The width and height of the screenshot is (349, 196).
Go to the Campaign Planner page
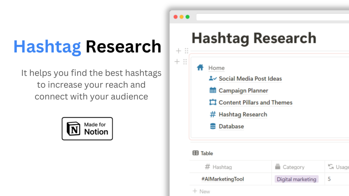click(x=243, y=91)
